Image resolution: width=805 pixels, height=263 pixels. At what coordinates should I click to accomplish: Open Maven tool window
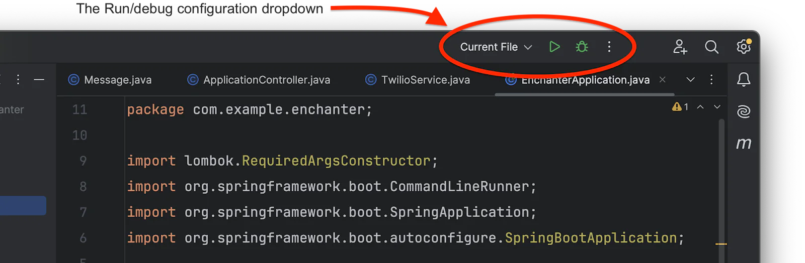(744, 144)
